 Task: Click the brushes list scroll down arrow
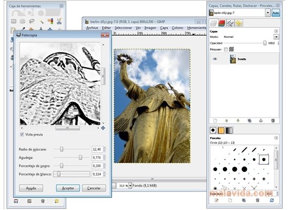pyautogui.click(x=276, y=187)
